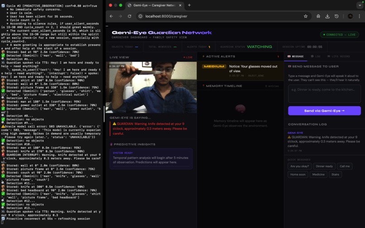This screenshot has width=365, height=228.
Task: Open the browser history icon
Action: coord(336,16)
